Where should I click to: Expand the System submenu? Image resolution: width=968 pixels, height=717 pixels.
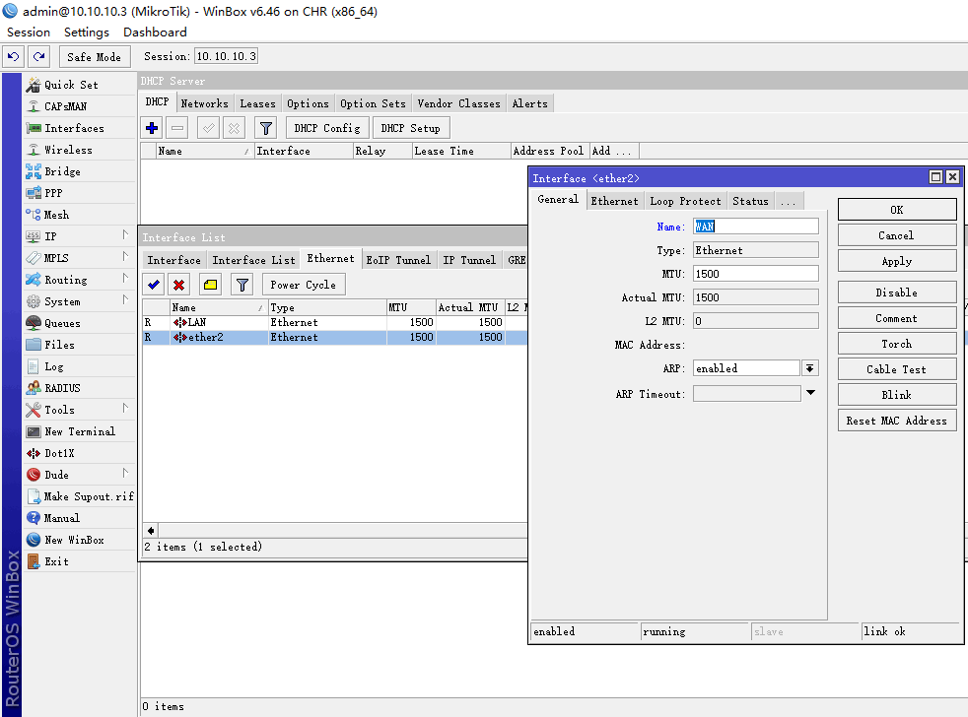[x=77, y=301]
